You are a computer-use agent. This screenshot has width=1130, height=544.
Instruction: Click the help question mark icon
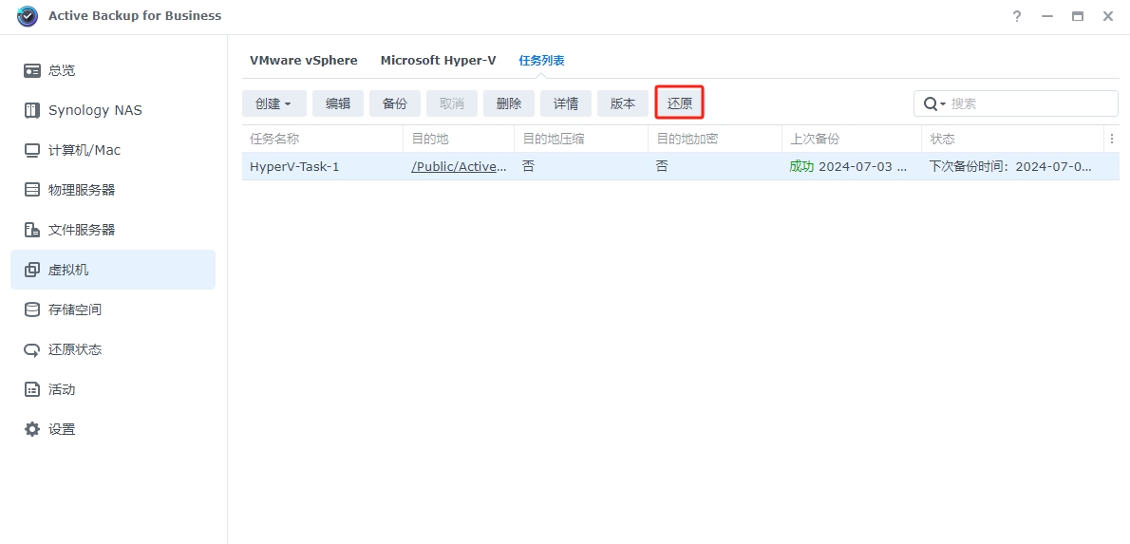click(1017, 16)
